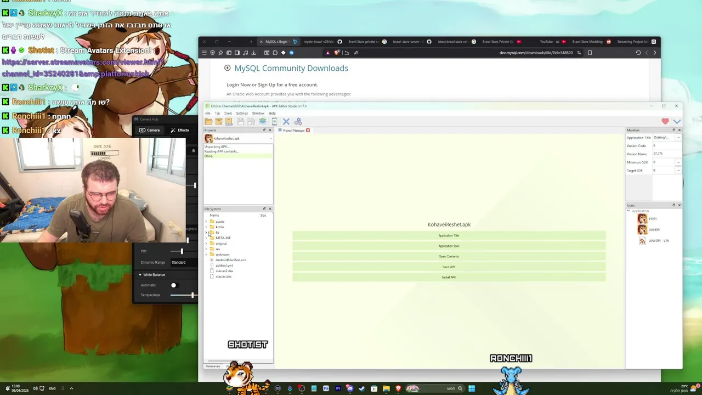
Task: Open the settings gears toolbar icon
Action: pos(298,121)
